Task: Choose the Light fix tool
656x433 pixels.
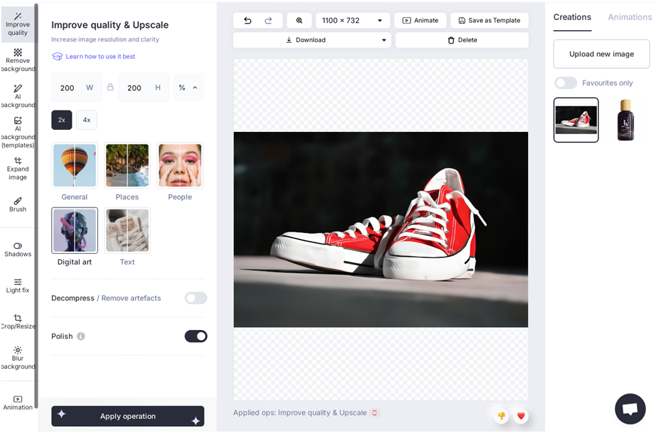Action: 17,285
